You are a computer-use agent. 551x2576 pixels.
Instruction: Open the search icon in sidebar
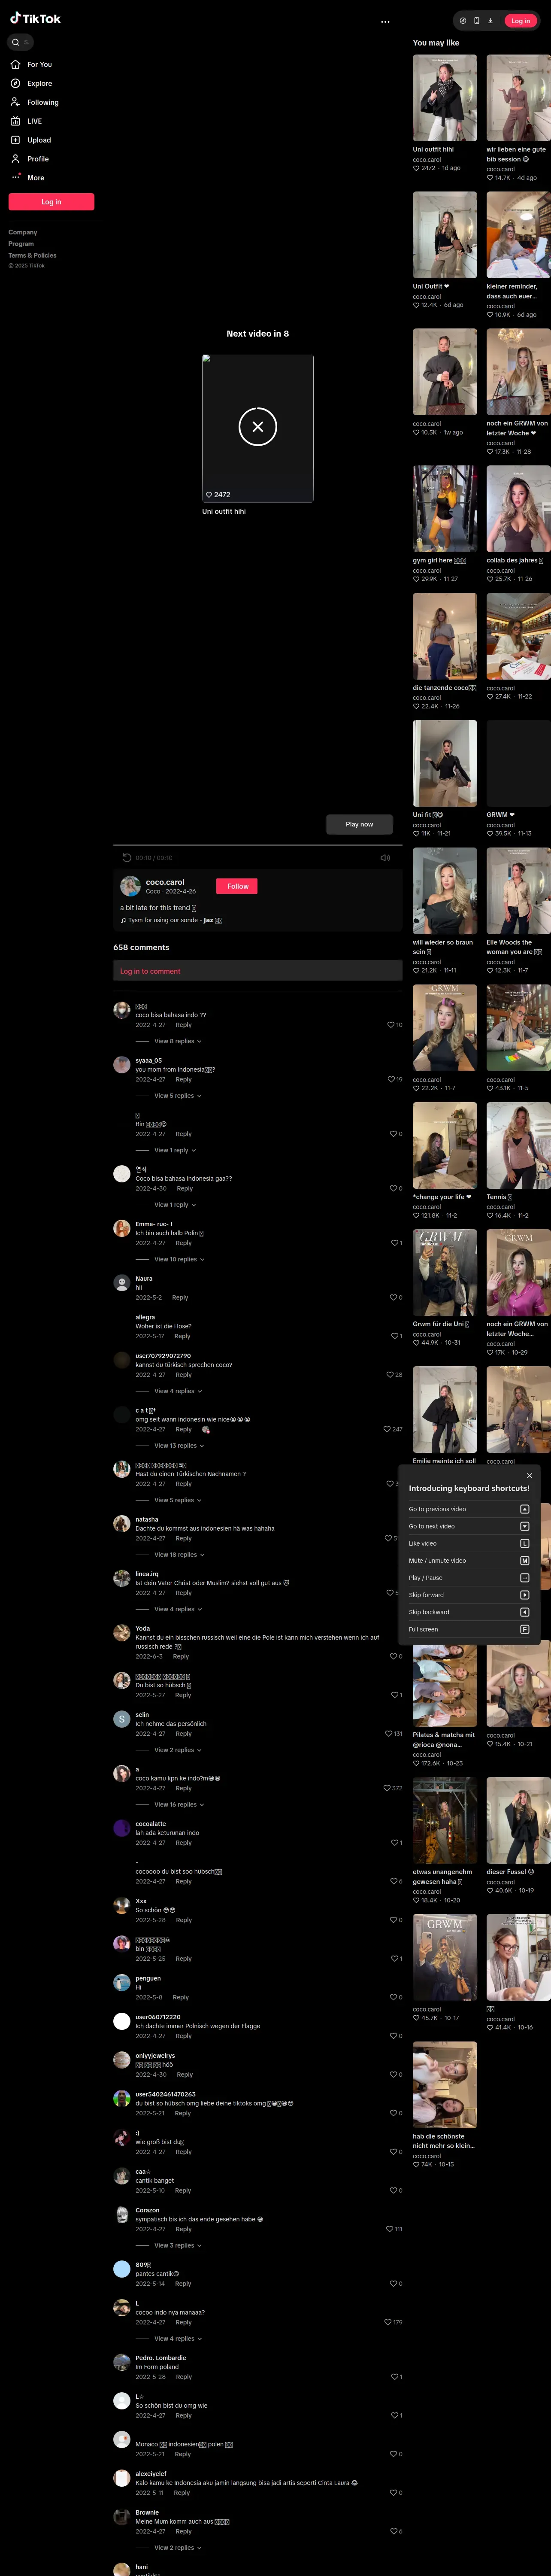coord(15,42)
